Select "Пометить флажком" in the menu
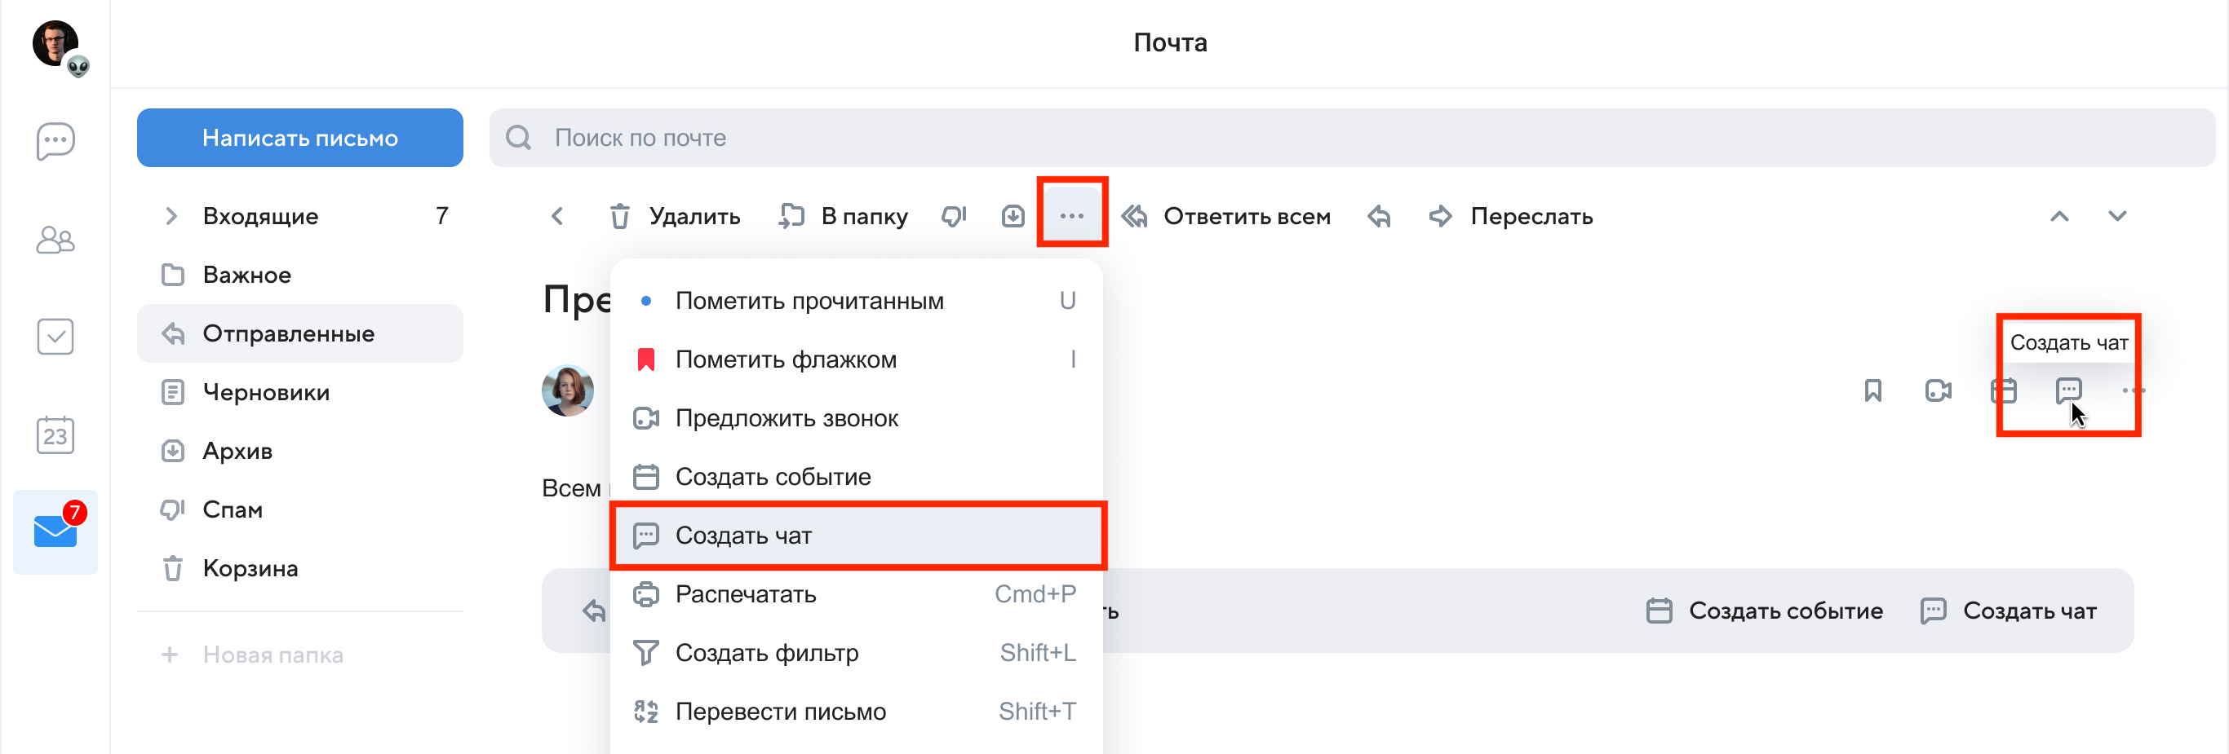This screenshot has height=754, width=2229. pos(785,359)
